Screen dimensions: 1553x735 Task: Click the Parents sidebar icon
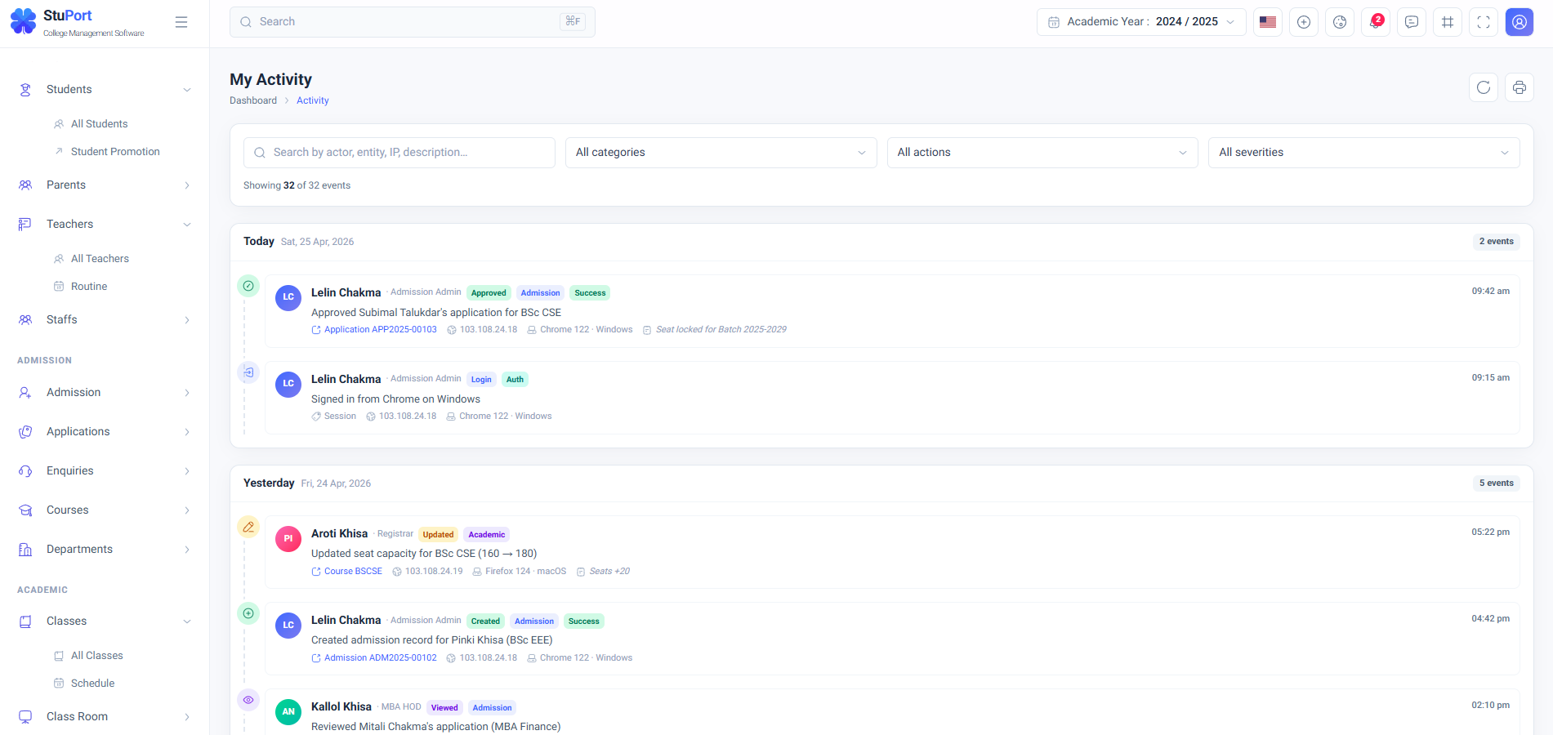click(25, 185)
